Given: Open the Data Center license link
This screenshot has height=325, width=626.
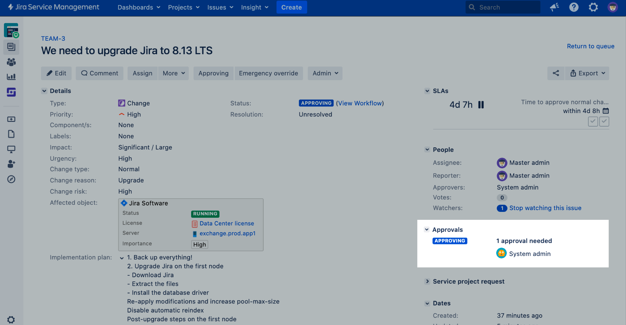Looking at the screenshot, I should pyautogui.click(x=227, y=224).
